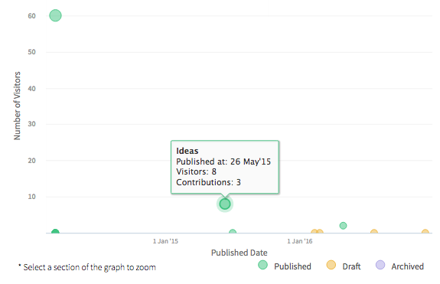
Task: Toggle the Published series legend circle
Action: tap(262, 265)
